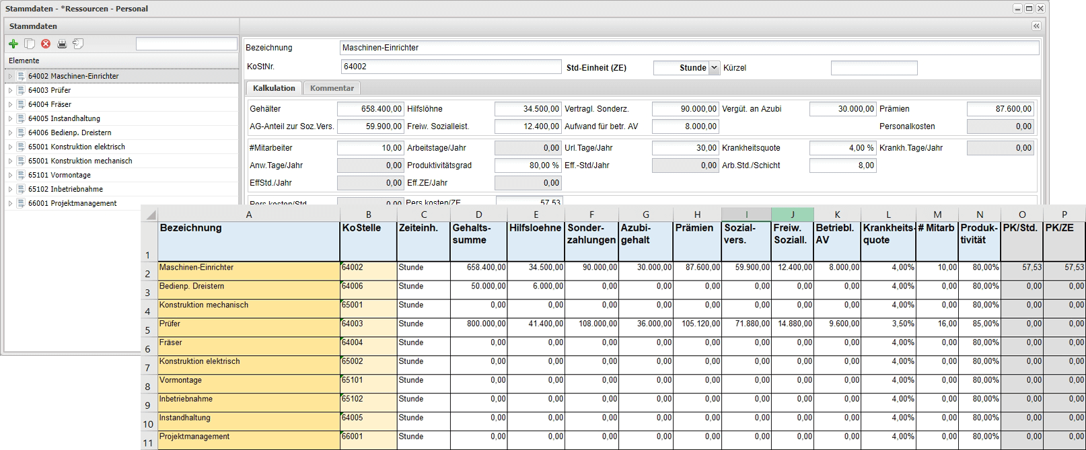Click the Gehälter field 658.400,00
The height and width of the screenshot is (450, 1086).
[370, 108]
